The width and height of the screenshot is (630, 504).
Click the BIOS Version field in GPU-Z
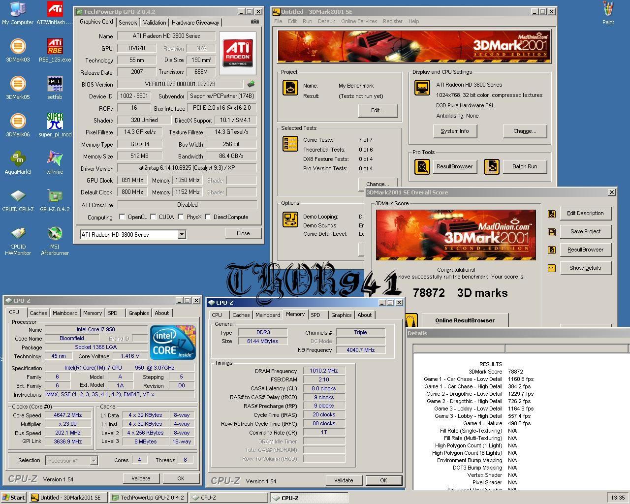(x=180, y=84)
